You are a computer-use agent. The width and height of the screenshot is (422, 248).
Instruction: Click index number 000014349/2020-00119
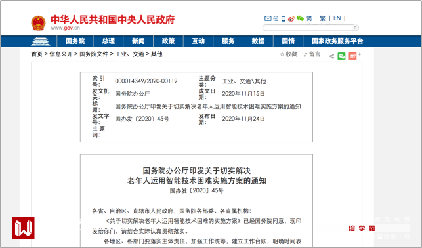tap(146, 81)
